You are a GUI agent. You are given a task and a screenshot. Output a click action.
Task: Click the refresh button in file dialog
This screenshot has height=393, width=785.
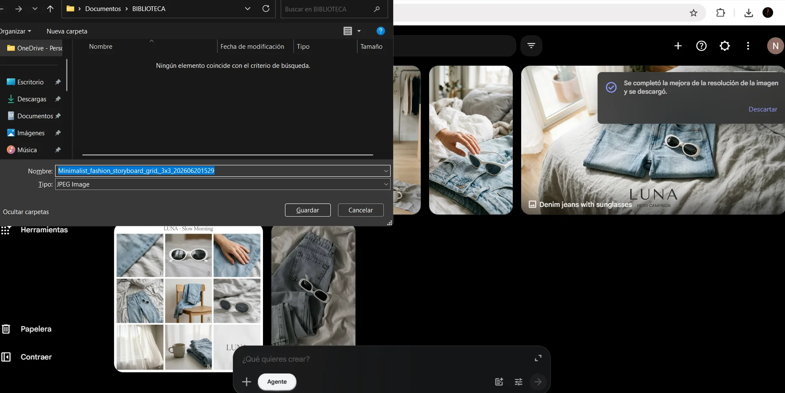pos(266,8)
